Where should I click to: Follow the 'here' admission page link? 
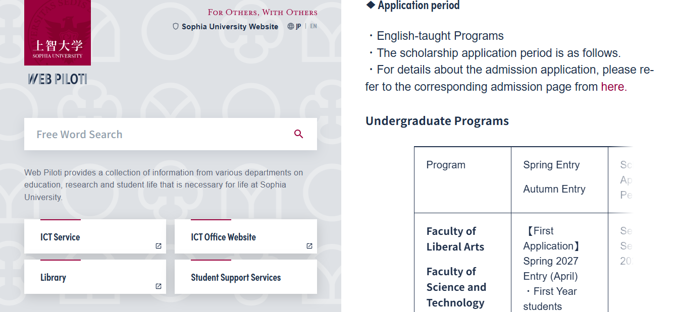(x=612, y=87)
